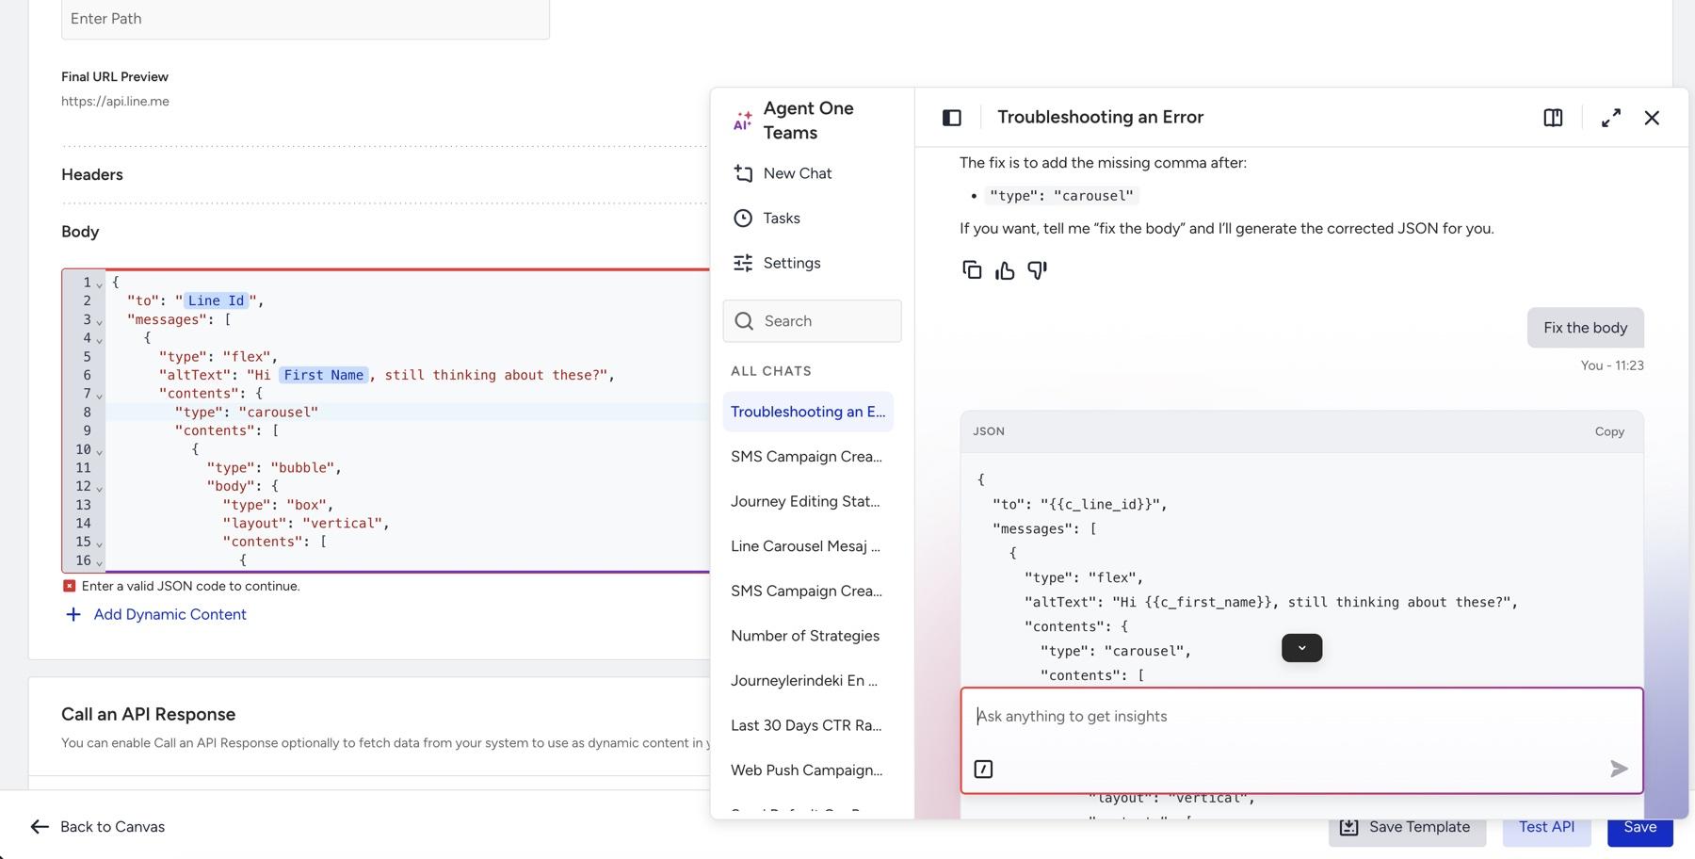Click the Test API button
1695x859 pixels.
[1546, 827]
